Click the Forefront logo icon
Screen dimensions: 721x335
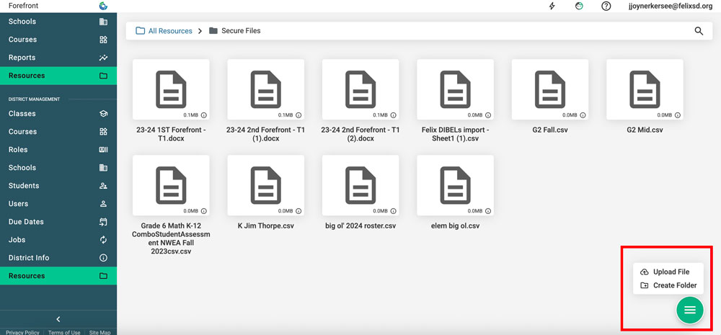tap(103, 6)
